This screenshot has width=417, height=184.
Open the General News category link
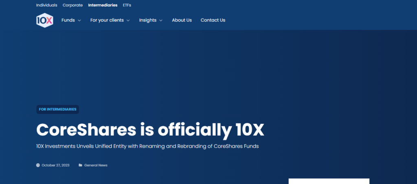[96, 165]
